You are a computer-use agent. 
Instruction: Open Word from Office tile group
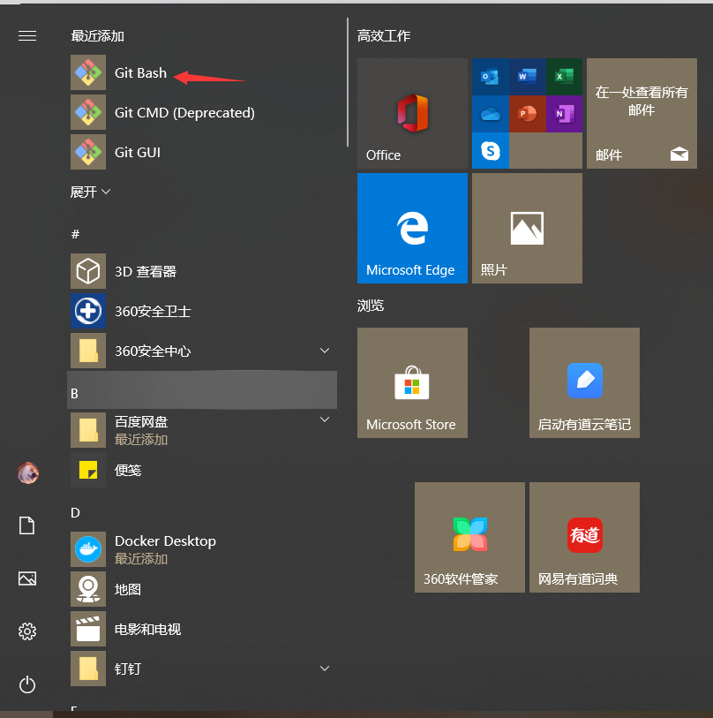pos(527,77)
